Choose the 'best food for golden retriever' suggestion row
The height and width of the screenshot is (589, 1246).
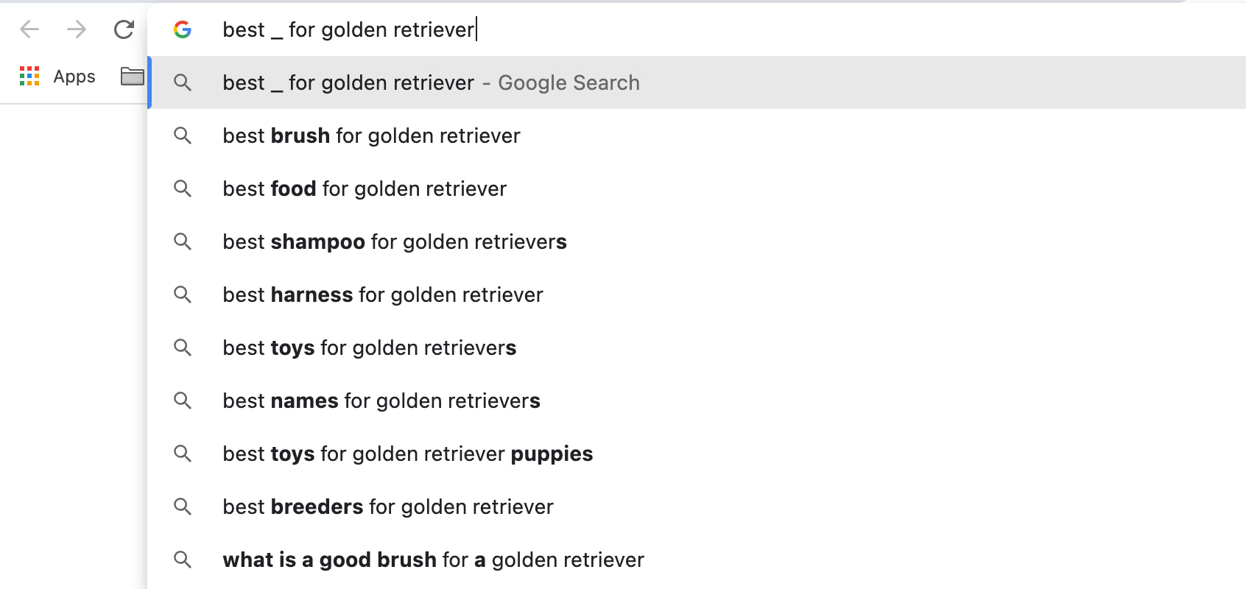(x=364, y=188)
